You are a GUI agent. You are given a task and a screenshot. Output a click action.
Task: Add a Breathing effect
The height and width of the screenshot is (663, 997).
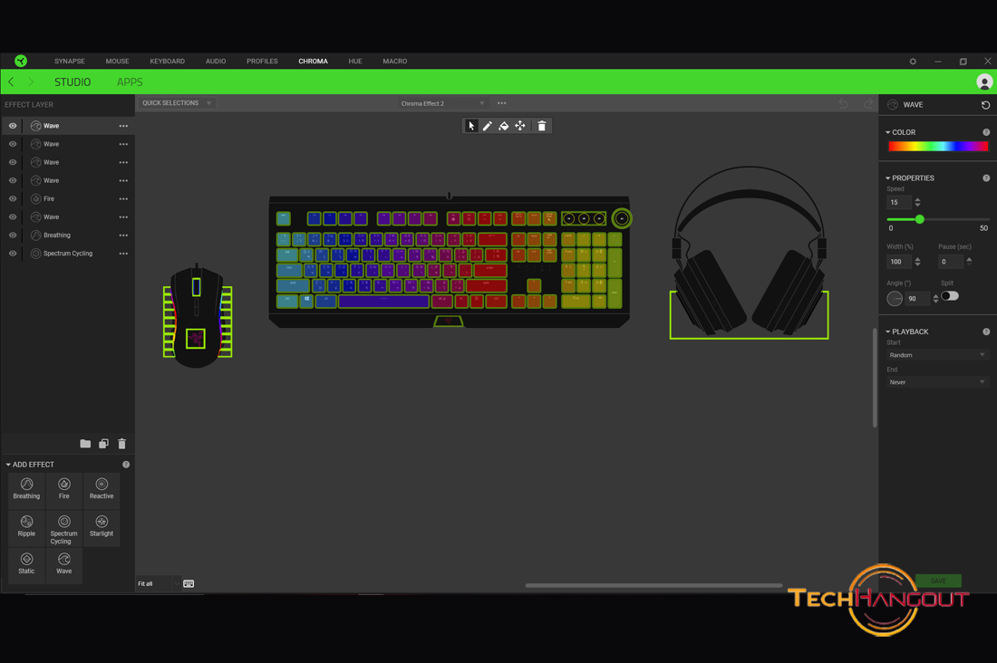[26, 489]
